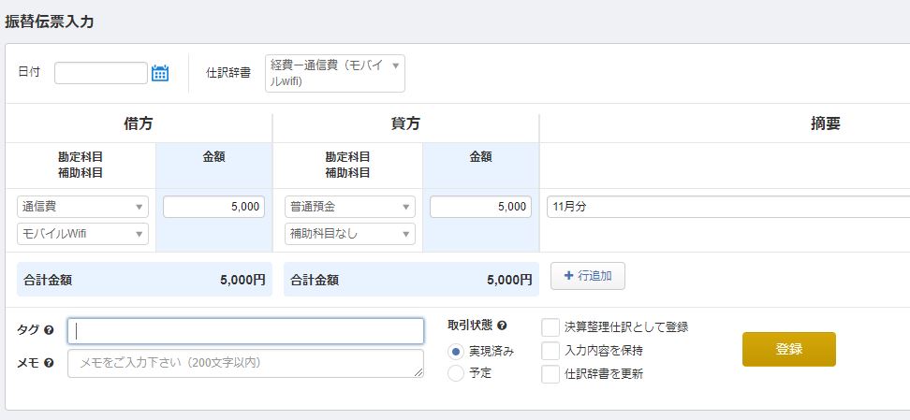Add a journal row with 行追加

[x=588, y=276]
